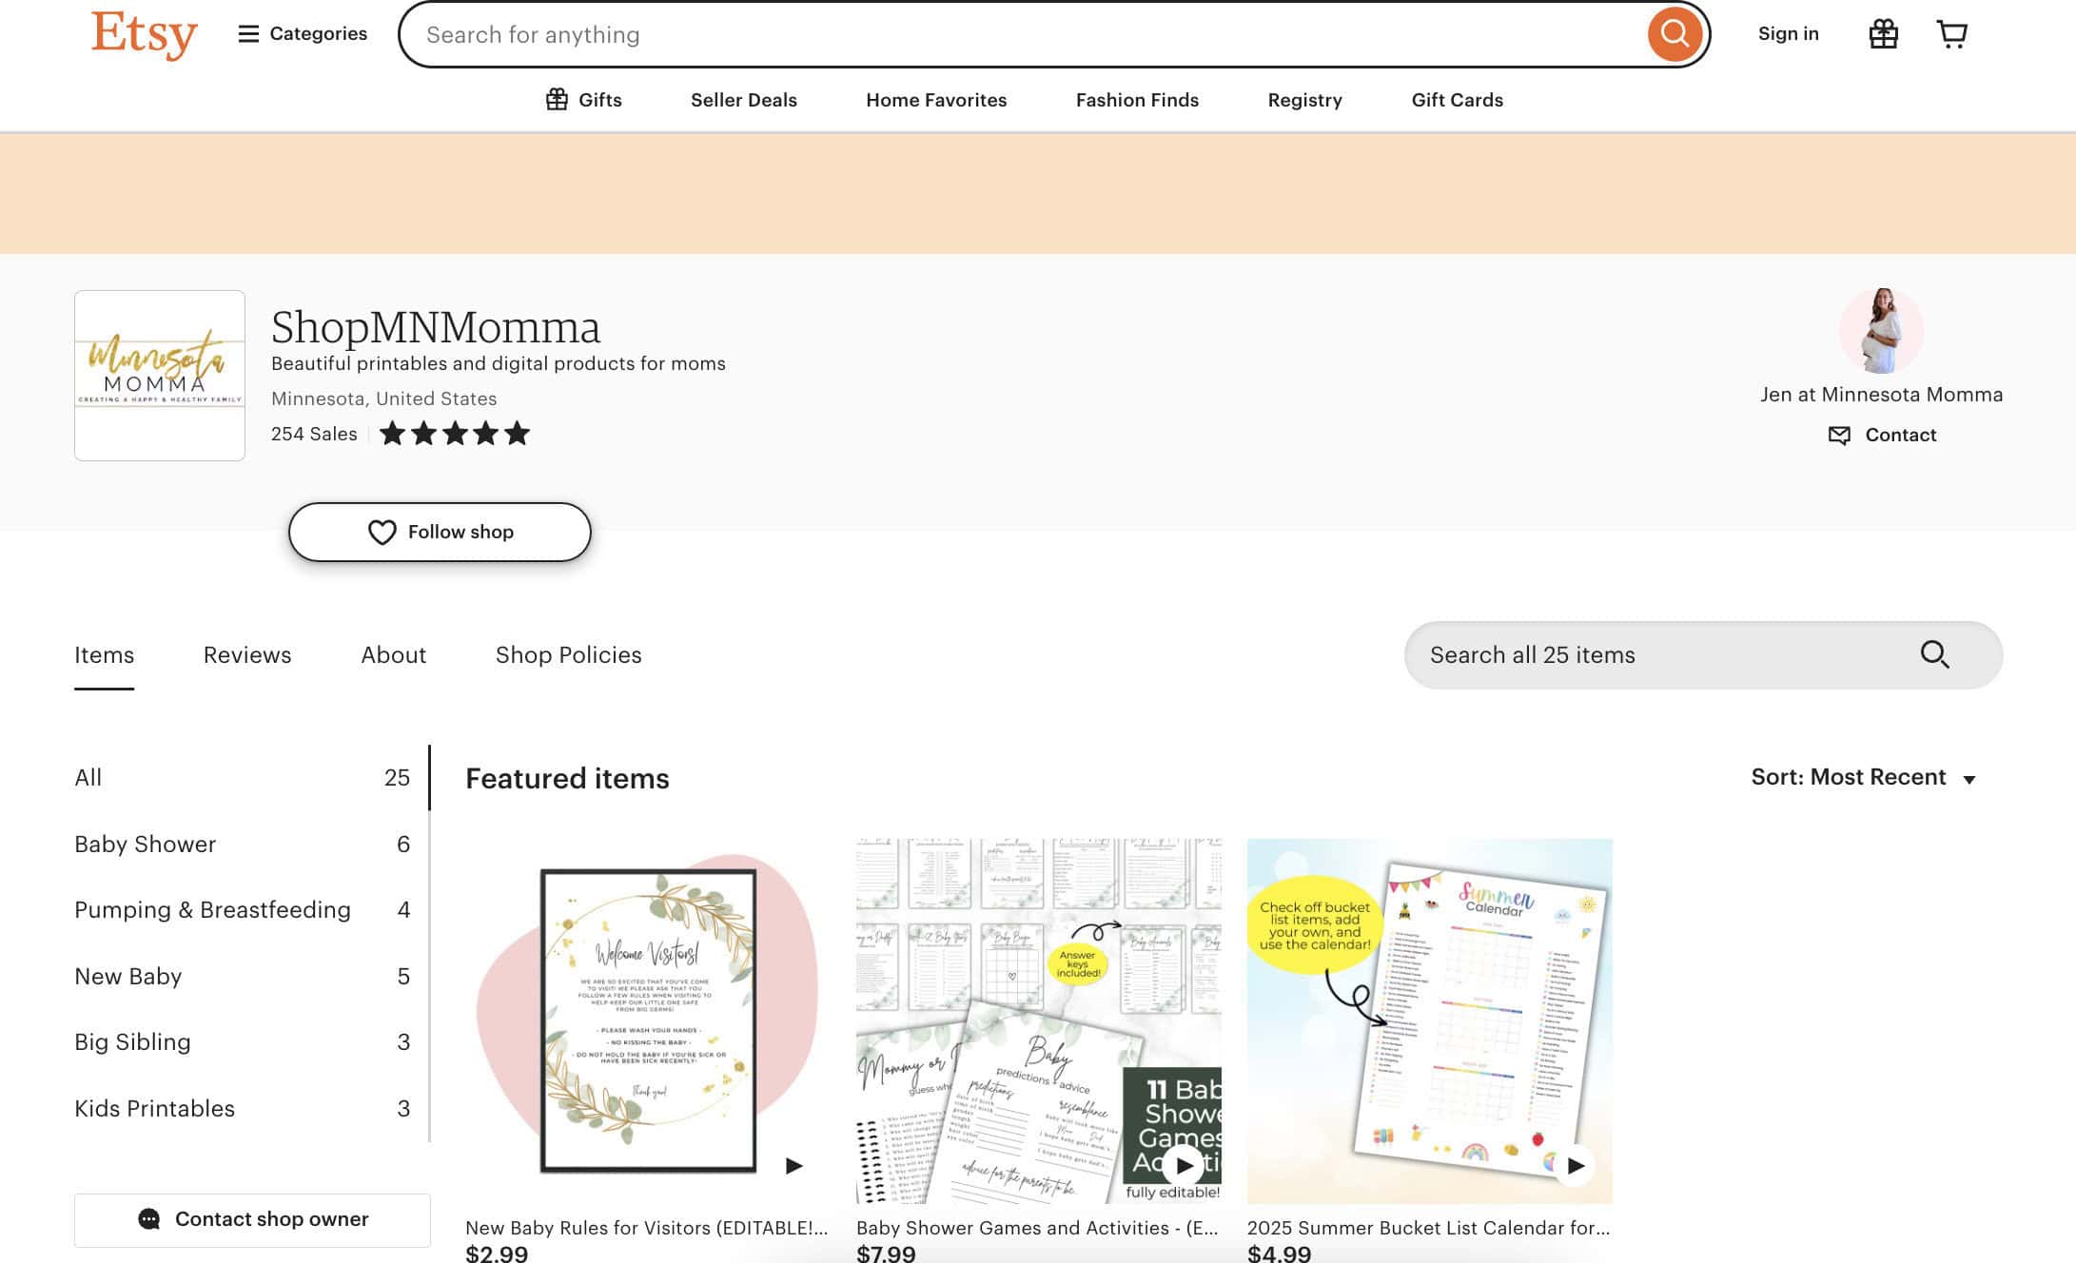Open New Baby Rules for Visitors thumbnail

coord(647,1020)
